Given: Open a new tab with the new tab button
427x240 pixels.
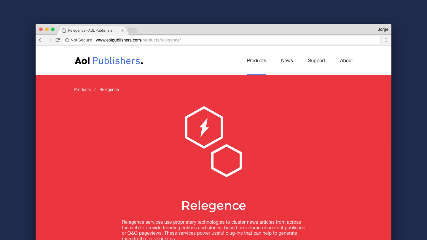Looking at the screenshot, I should pos(132,31).
